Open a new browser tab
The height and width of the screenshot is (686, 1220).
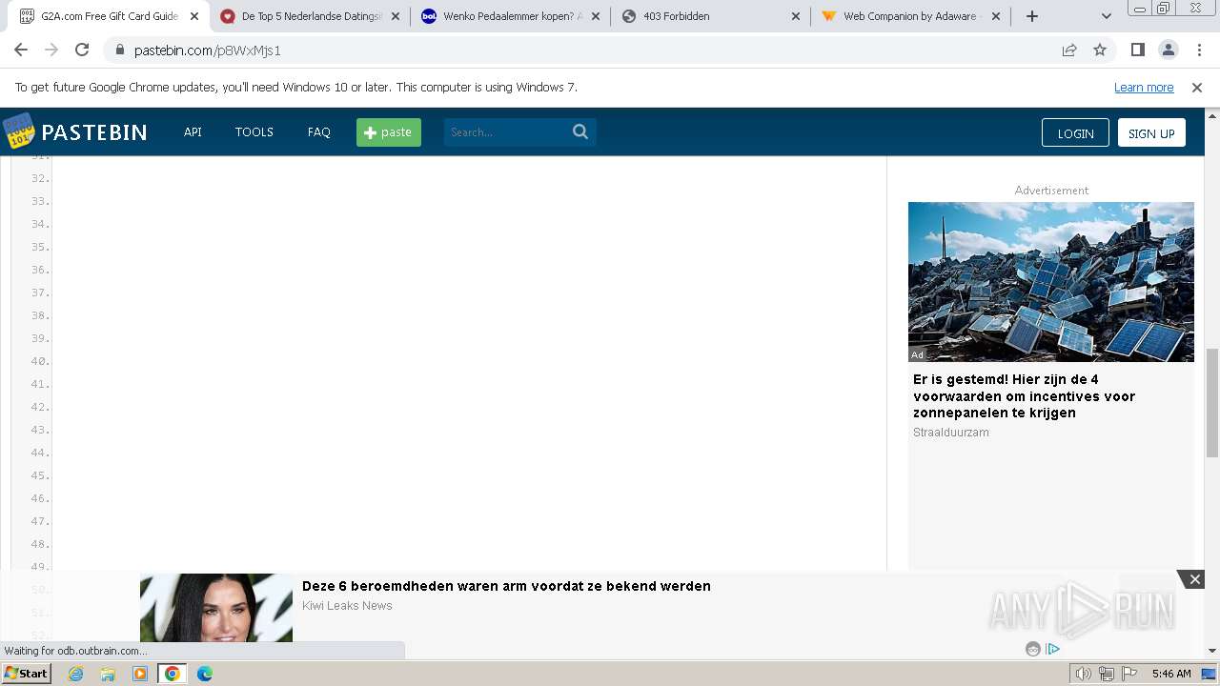point(1032,16)
